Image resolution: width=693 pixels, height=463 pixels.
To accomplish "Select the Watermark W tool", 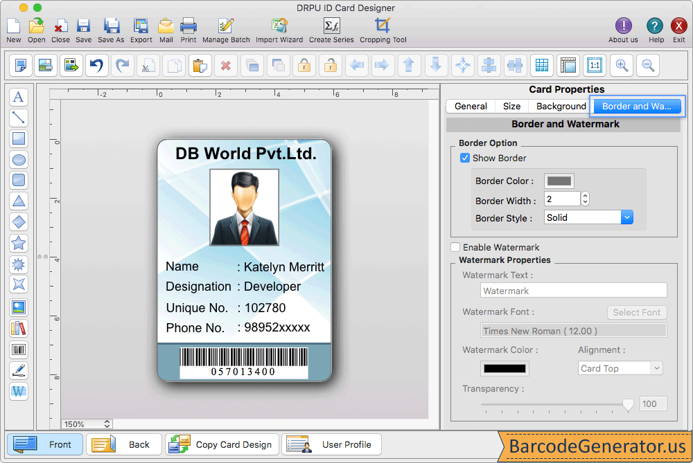I will 19,391.
